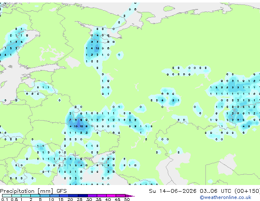Click the '(00+150)' forecast offset text
The width and height of the screenshot is (260, 201).
tap(247, 191)
